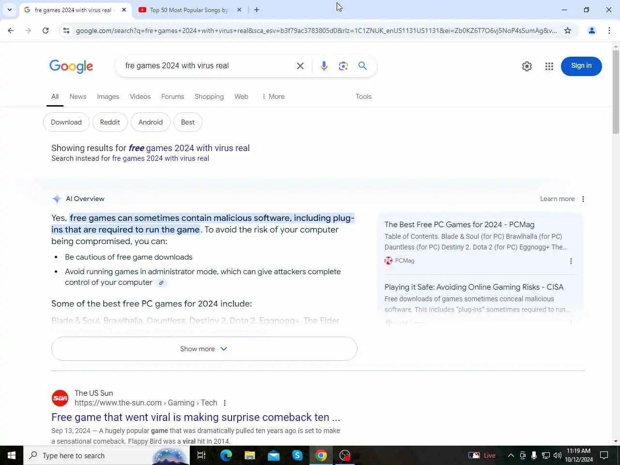Open site information icon in address bar
Image resolution: width=620 pixels, height=465 pixels.
(x=66, y=31)
